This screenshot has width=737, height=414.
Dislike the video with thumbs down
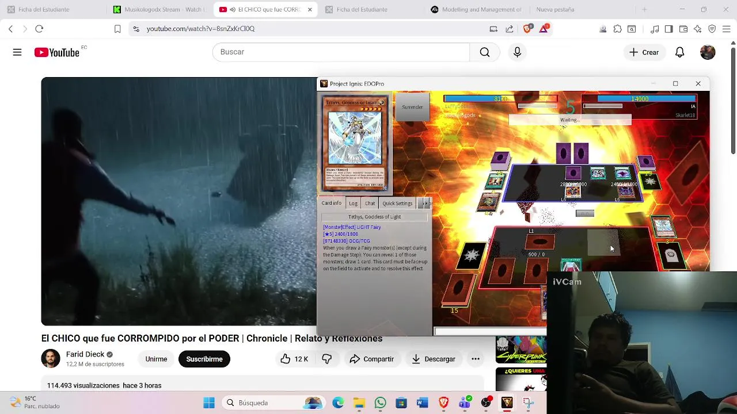(x=326, y=359)
